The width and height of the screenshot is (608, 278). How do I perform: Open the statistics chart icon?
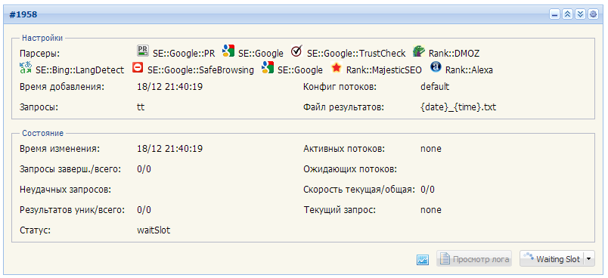pos(423,260)
